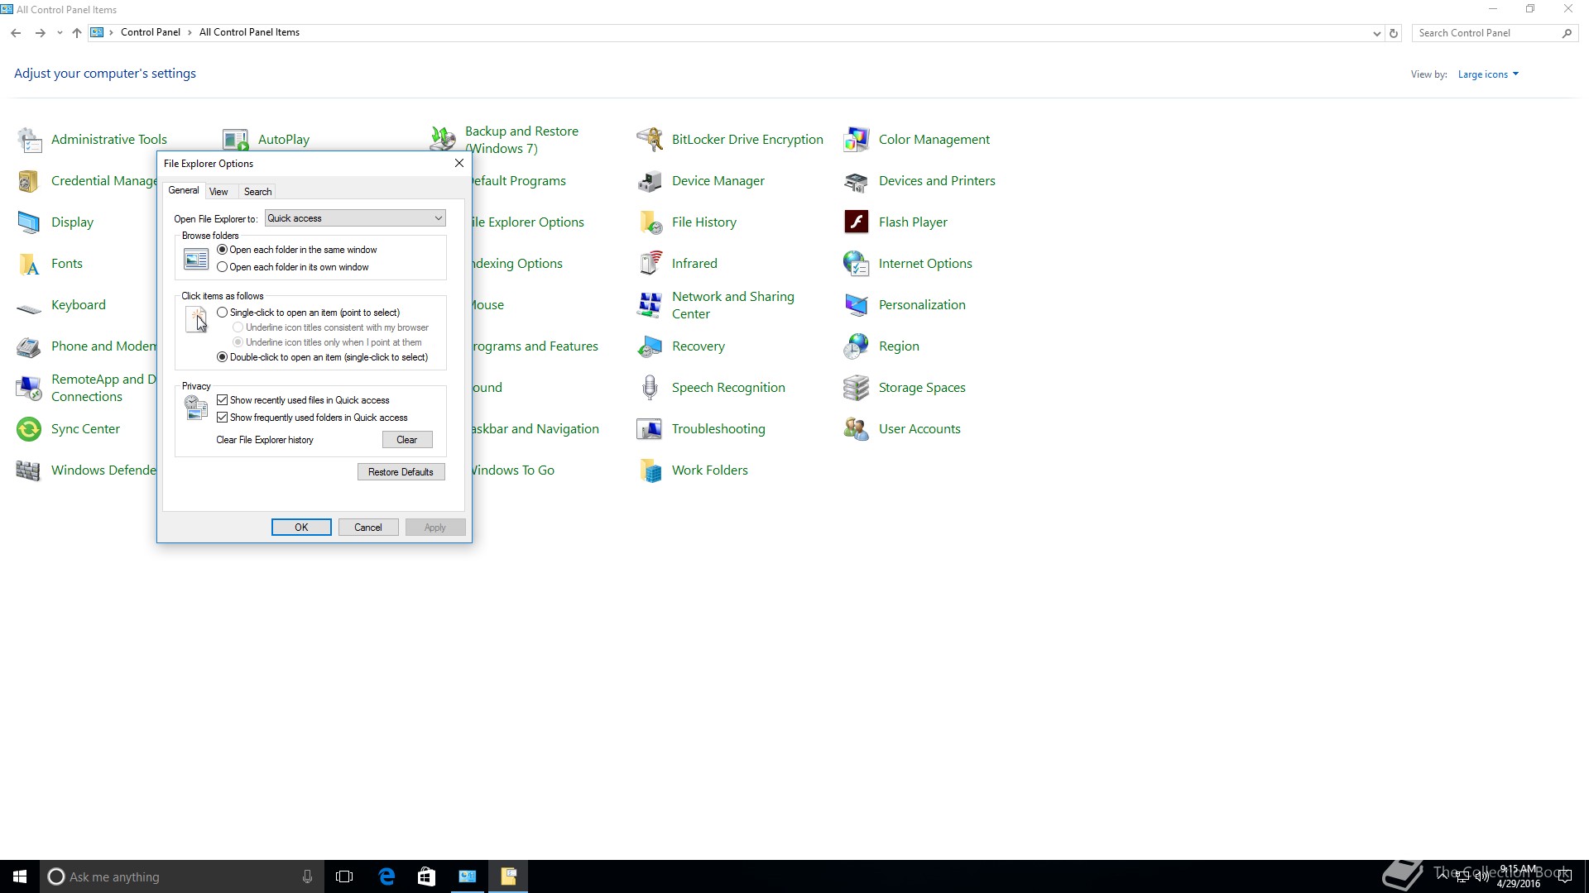The image size is (1589, 893).
Task: Open the AutoPlay icon
Action: 236,140
